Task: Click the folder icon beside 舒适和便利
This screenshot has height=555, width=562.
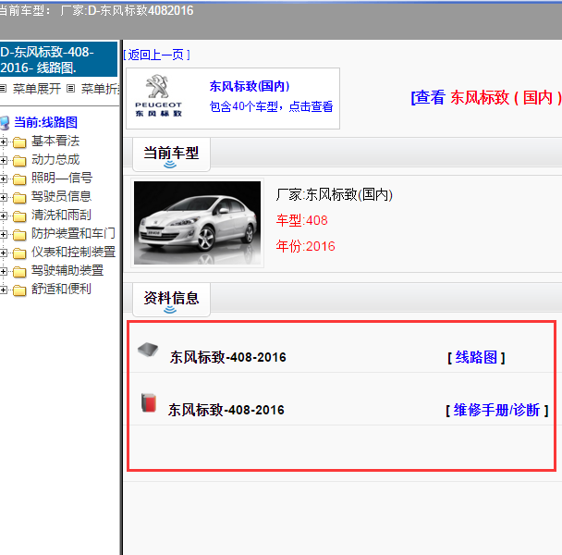Action: (19, 290)
